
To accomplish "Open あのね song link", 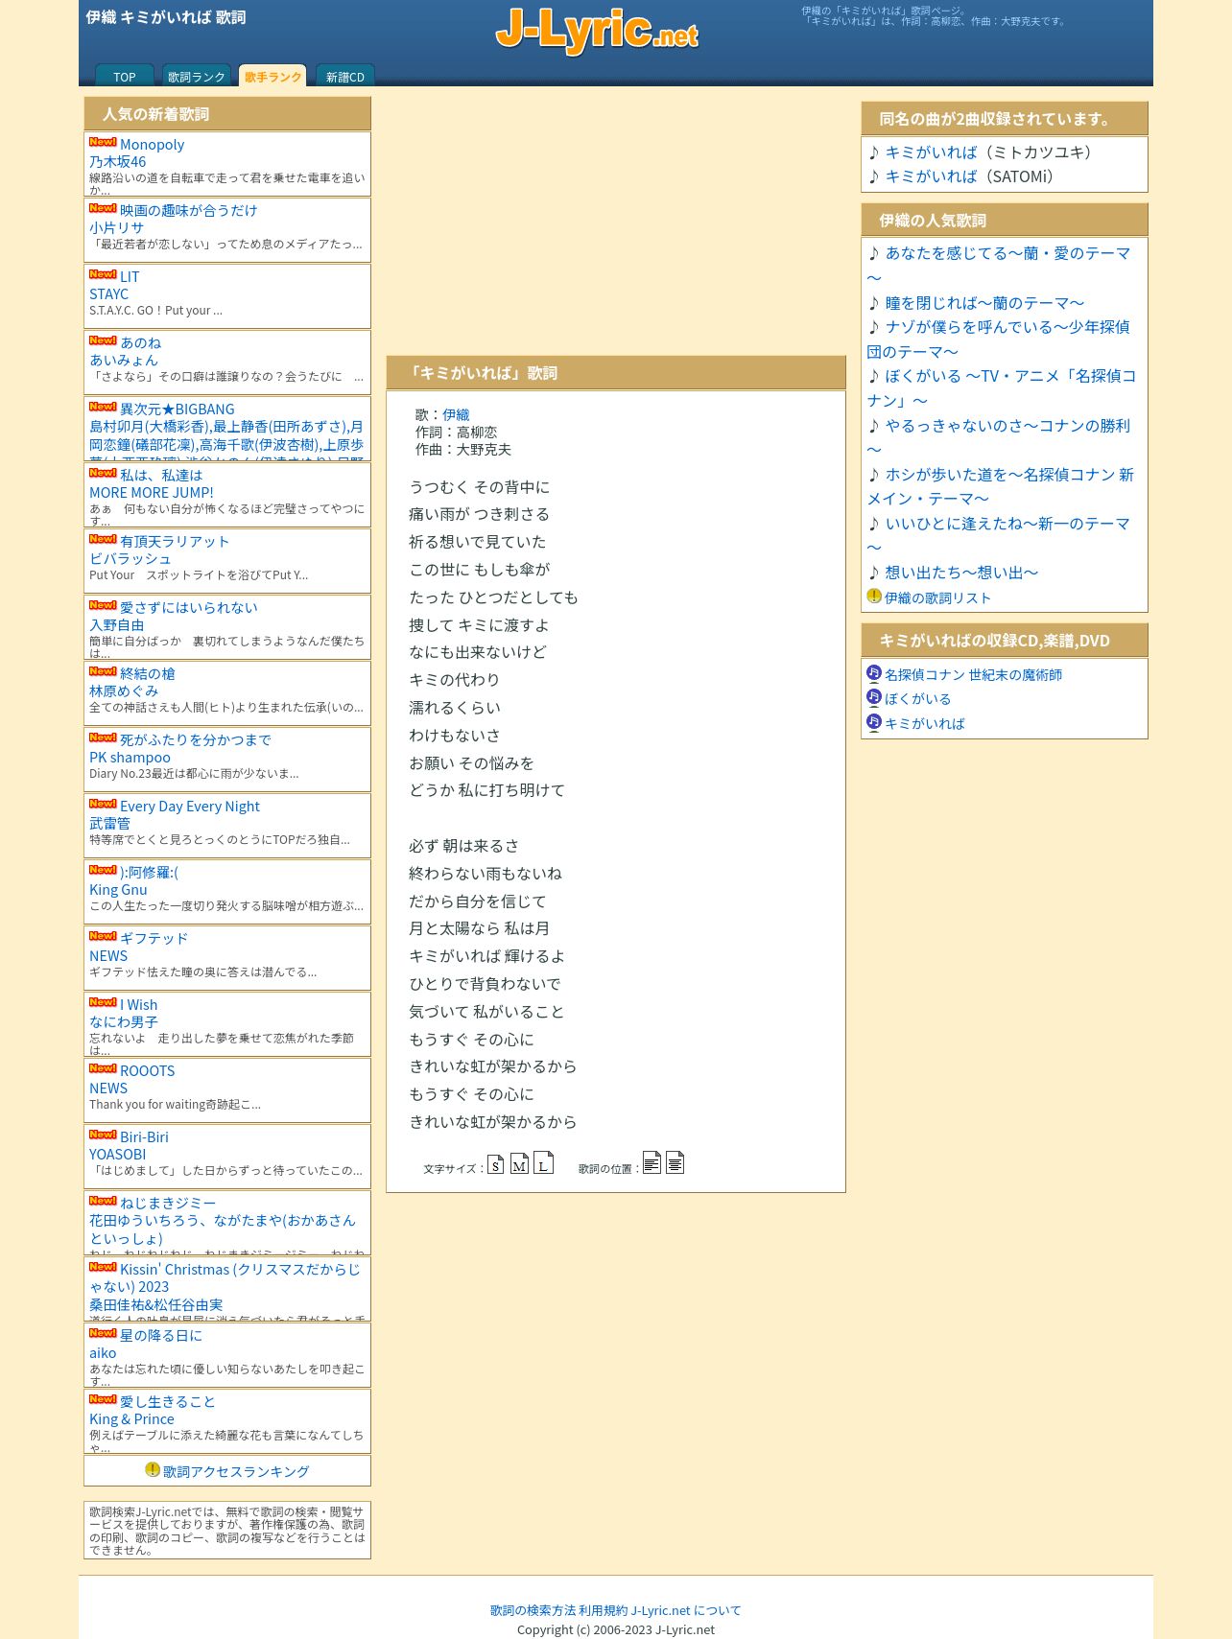I will 140,342.
